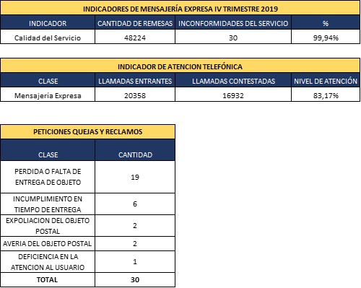Click the 'LLAMADAS ENTRANTES' header cell

click(135, 81)
